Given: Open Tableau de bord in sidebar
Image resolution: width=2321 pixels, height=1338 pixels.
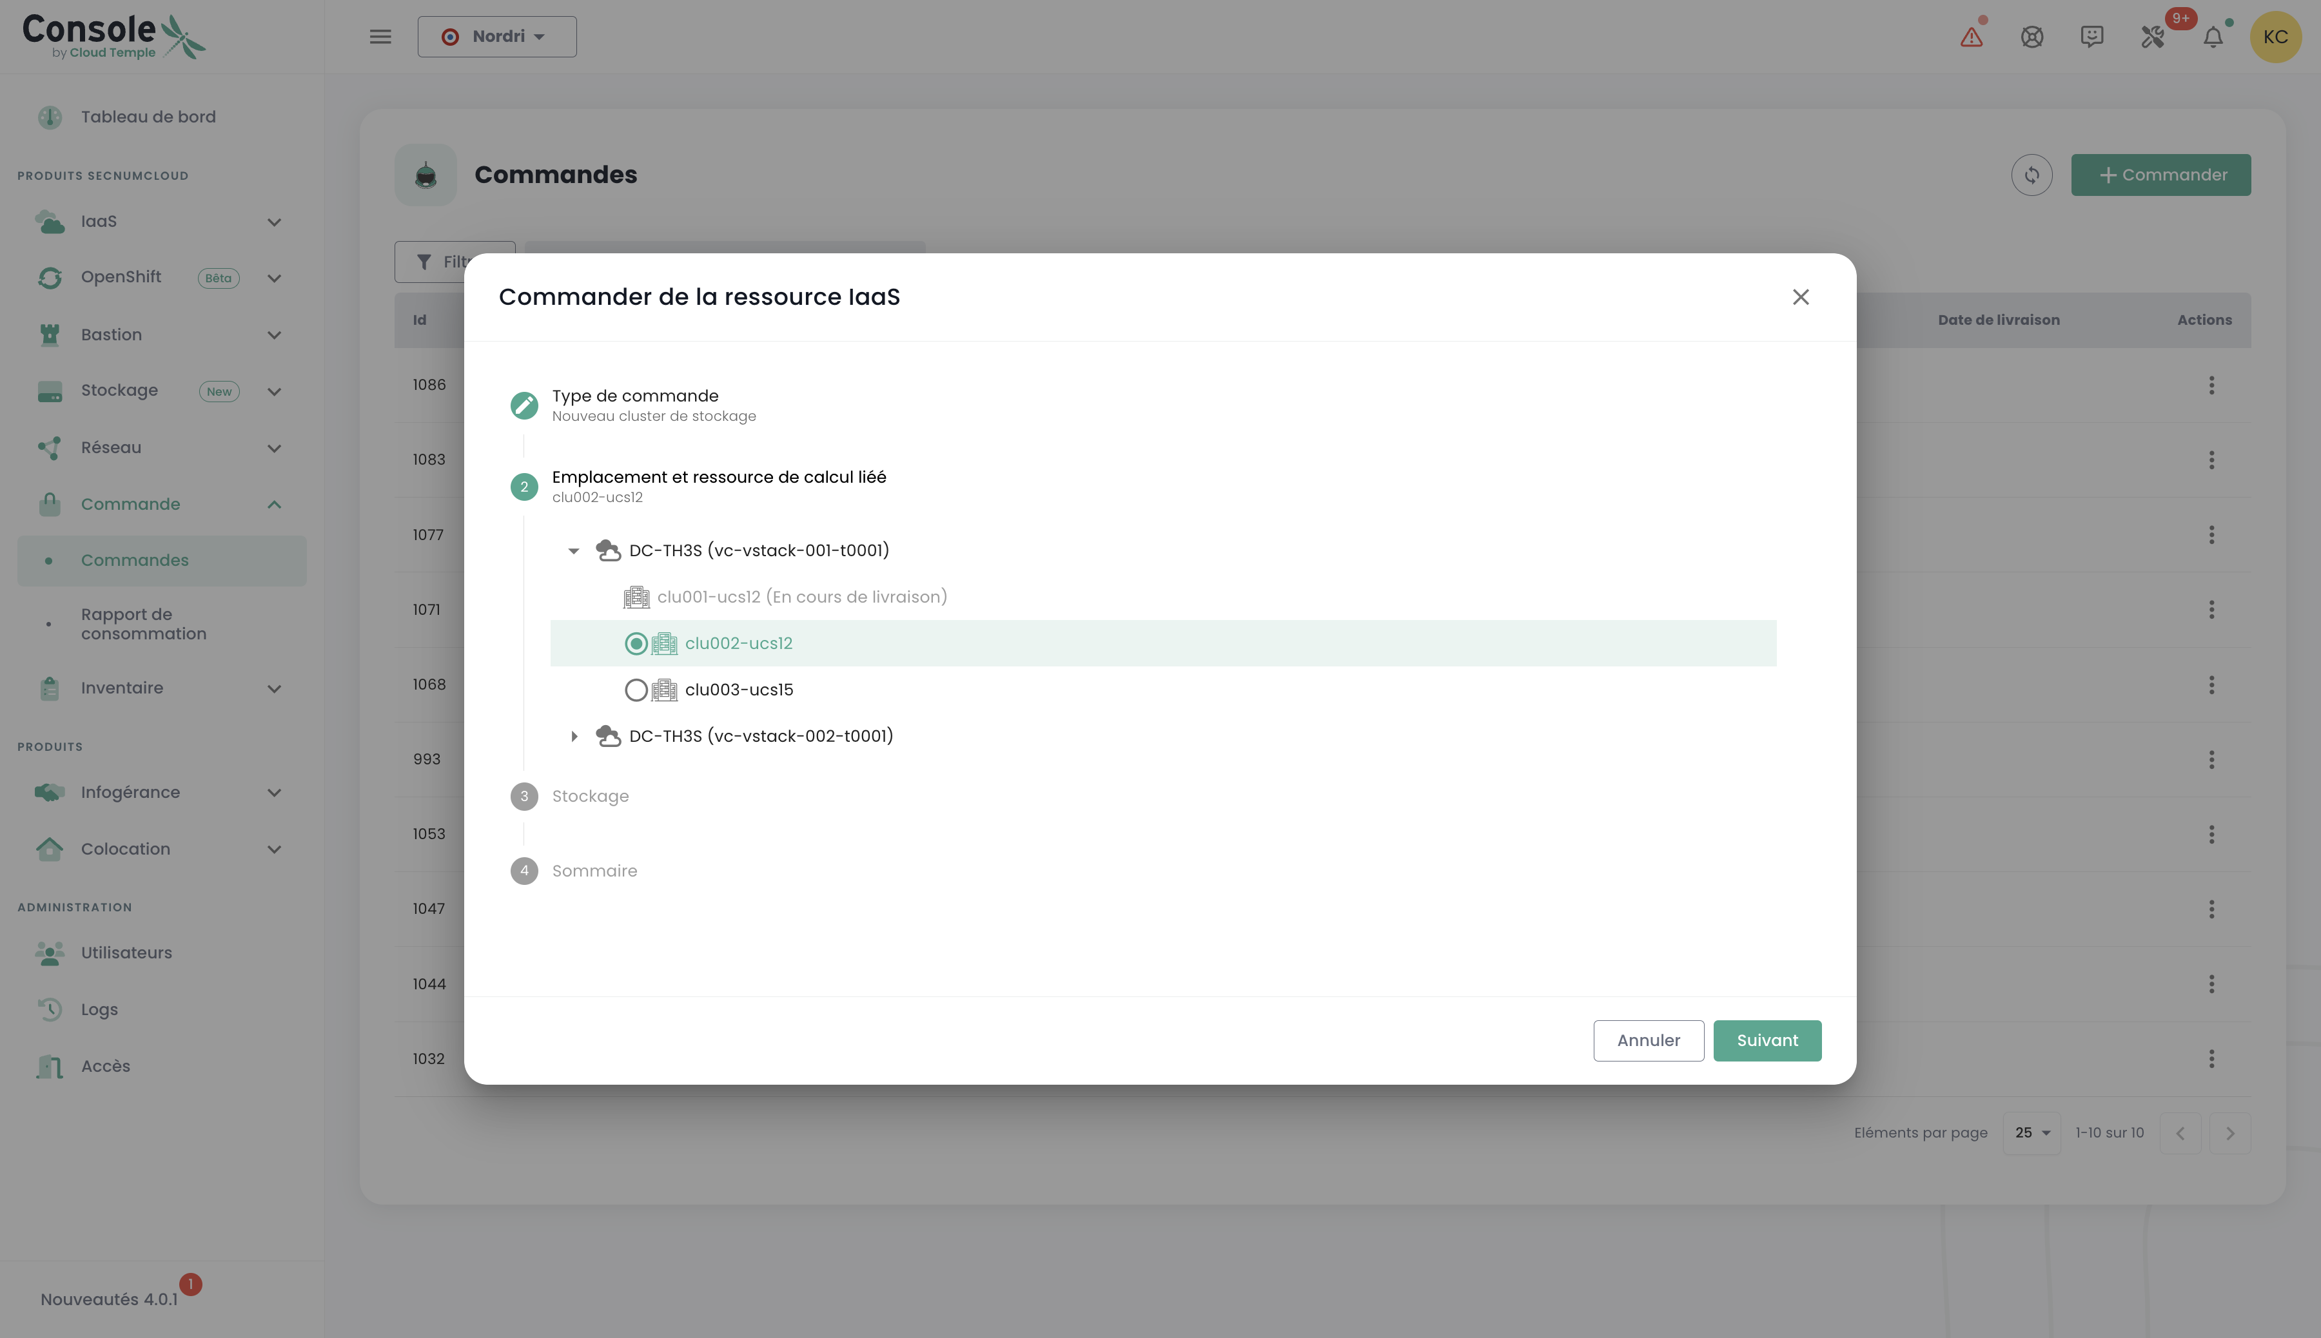Looking at the screenshot, I should (148, 117).
